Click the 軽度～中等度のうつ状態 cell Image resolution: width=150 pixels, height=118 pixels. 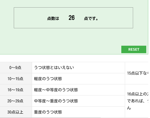point(78,90)
